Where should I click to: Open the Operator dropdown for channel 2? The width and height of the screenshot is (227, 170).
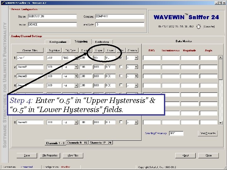point(136,67)
